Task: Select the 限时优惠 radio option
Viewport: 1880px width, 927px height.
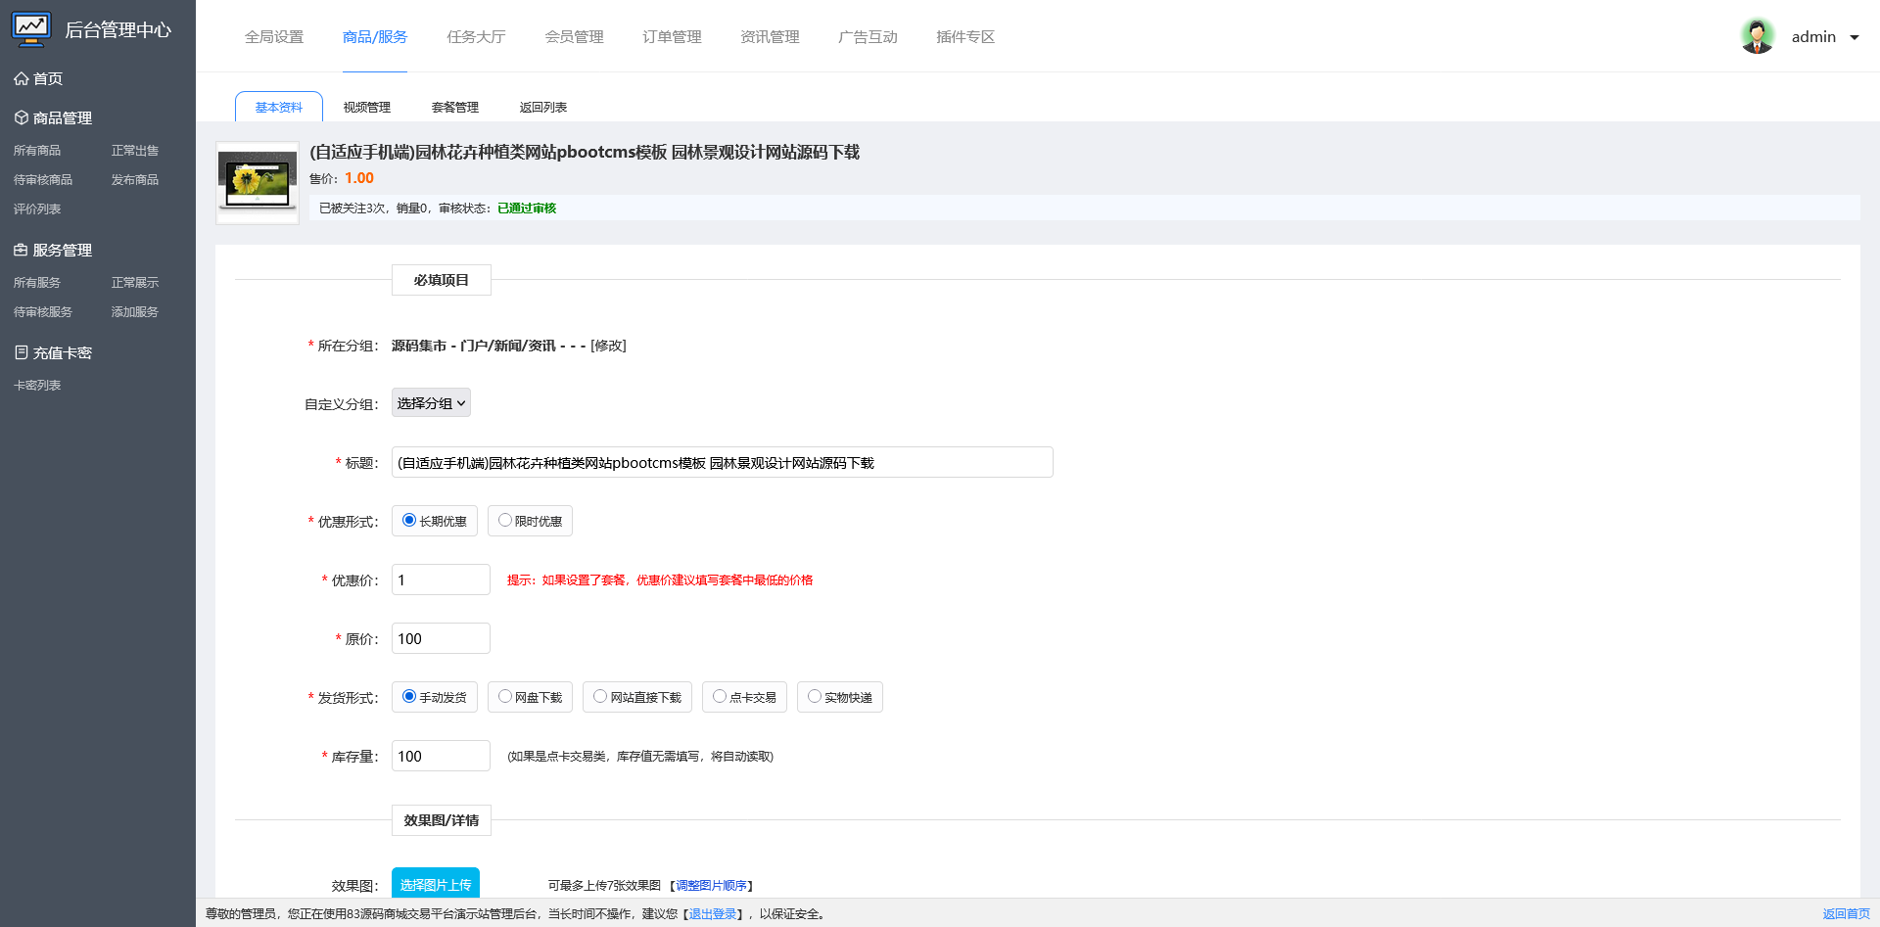Action: [x=505, y=520]
